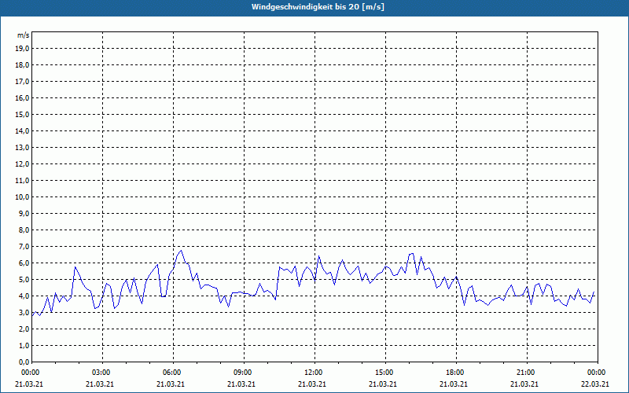Select the "9,0" y-axis label
629x393 pixels.
coord(24,213)
